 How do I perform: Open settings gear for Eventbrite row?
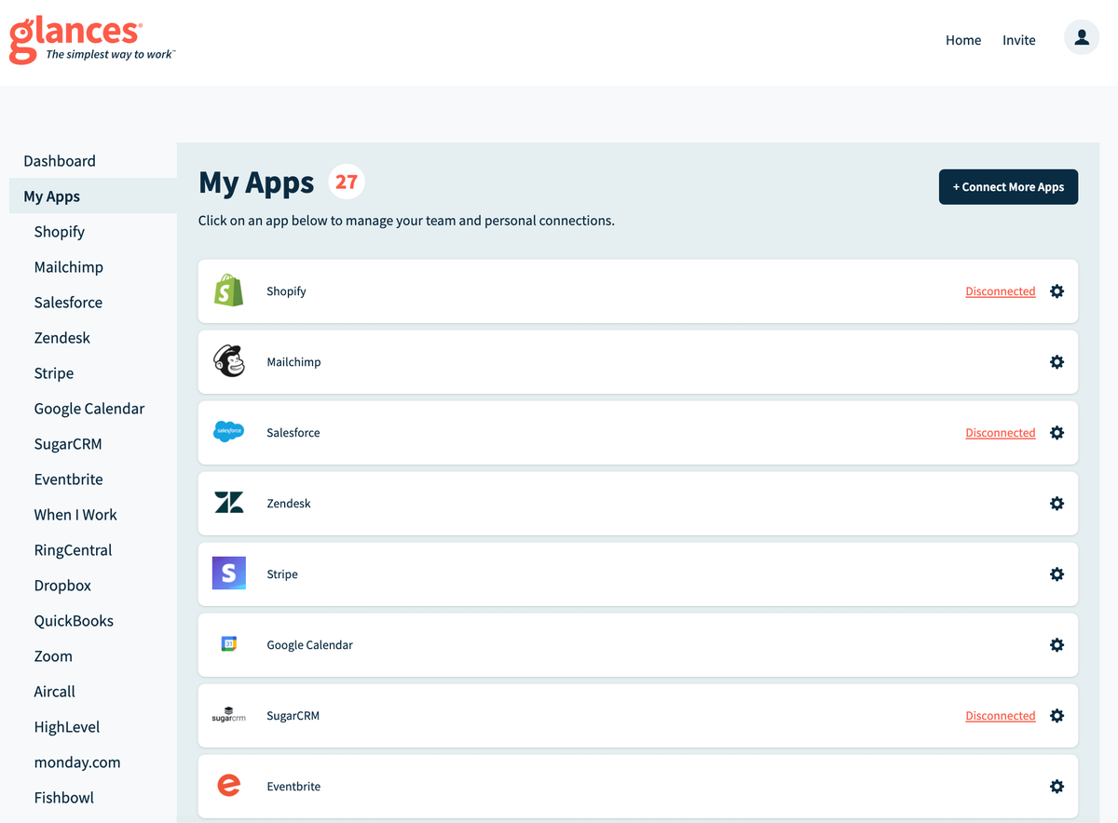point(1057,787)
